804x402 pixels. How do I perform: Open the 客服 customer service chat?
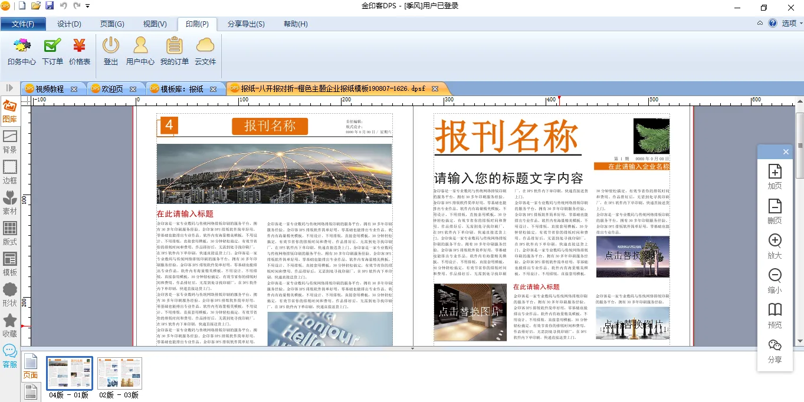point(9,356)
